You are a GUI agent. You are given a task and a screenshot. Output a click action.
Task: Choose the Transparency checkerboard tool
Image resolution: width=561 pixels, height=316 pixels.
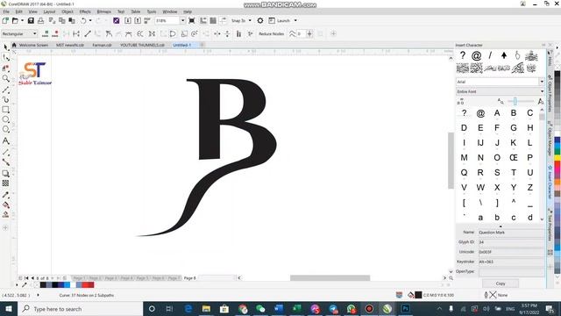[6, 183]
